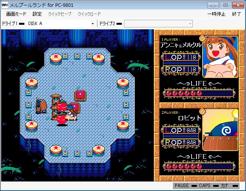Click the girl riding pig sprite
Viewport: 246px width, 191px height.
[x=71, y=113]
